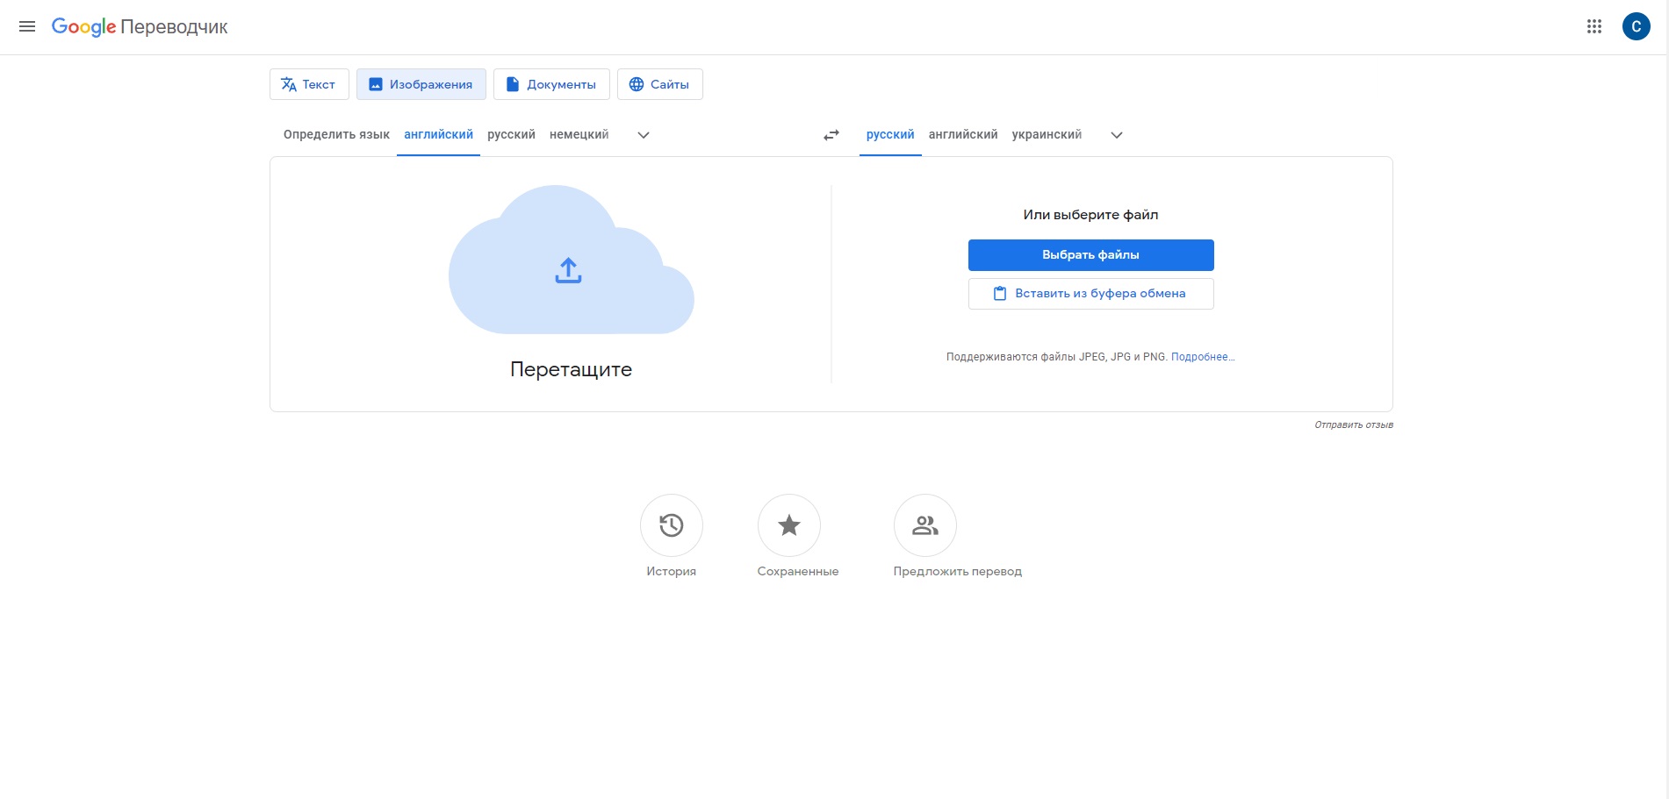The width and height of the screenshot is (1669, 799).
Task: Switch to the Текст tab
Action: pyautogui.click(x=309, y=84)
